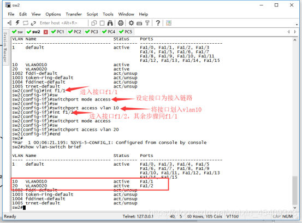302x223 pixels.
Task: Switch to the PC2 tab
Action: (x=75, y=32)
